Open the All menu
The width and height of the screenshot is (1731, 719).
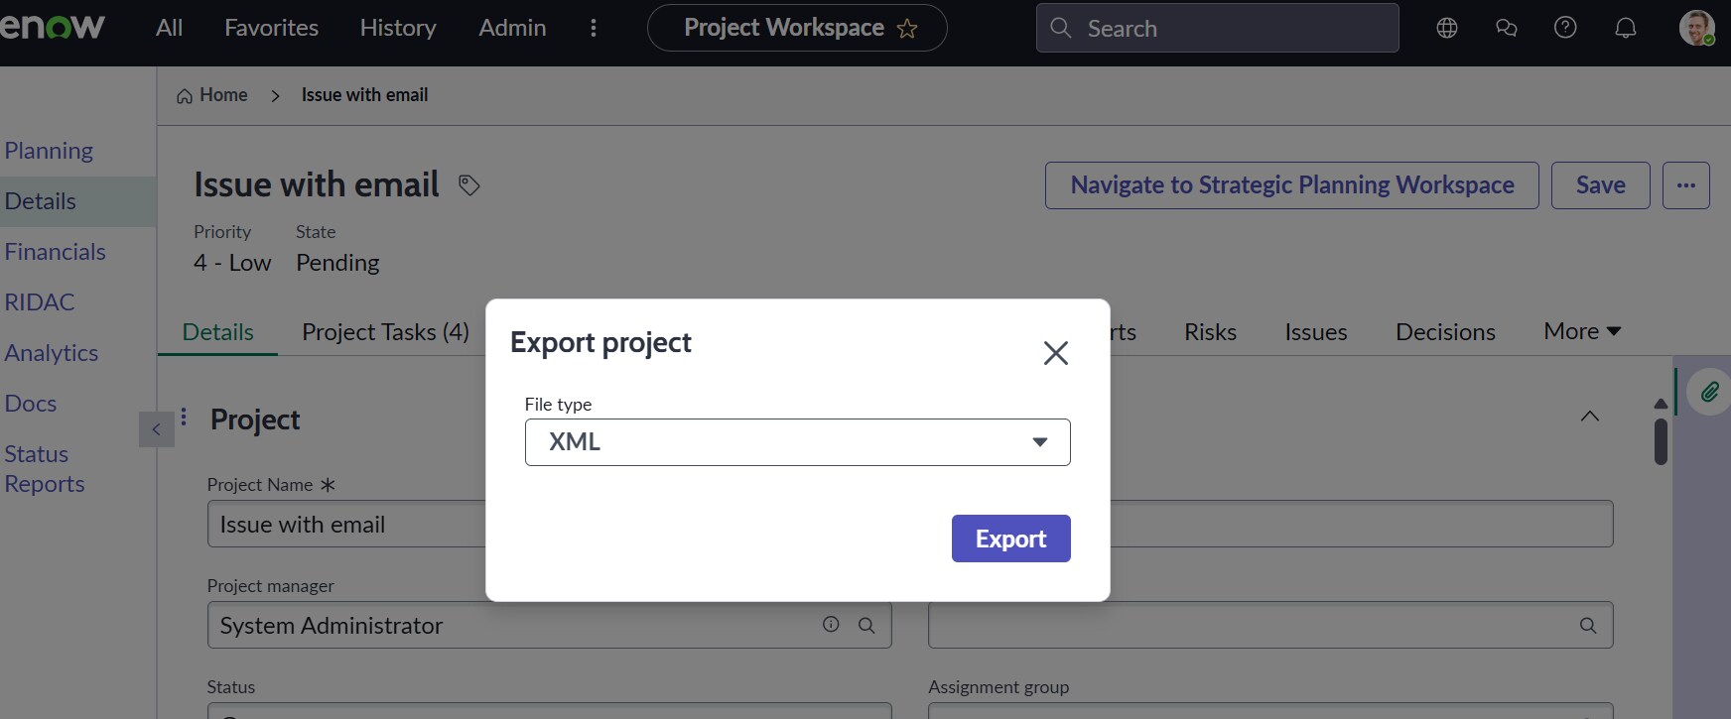(x=170, y=28)
